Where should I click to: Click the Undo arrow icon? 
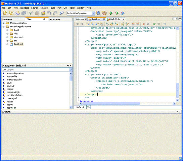[49, 13]
